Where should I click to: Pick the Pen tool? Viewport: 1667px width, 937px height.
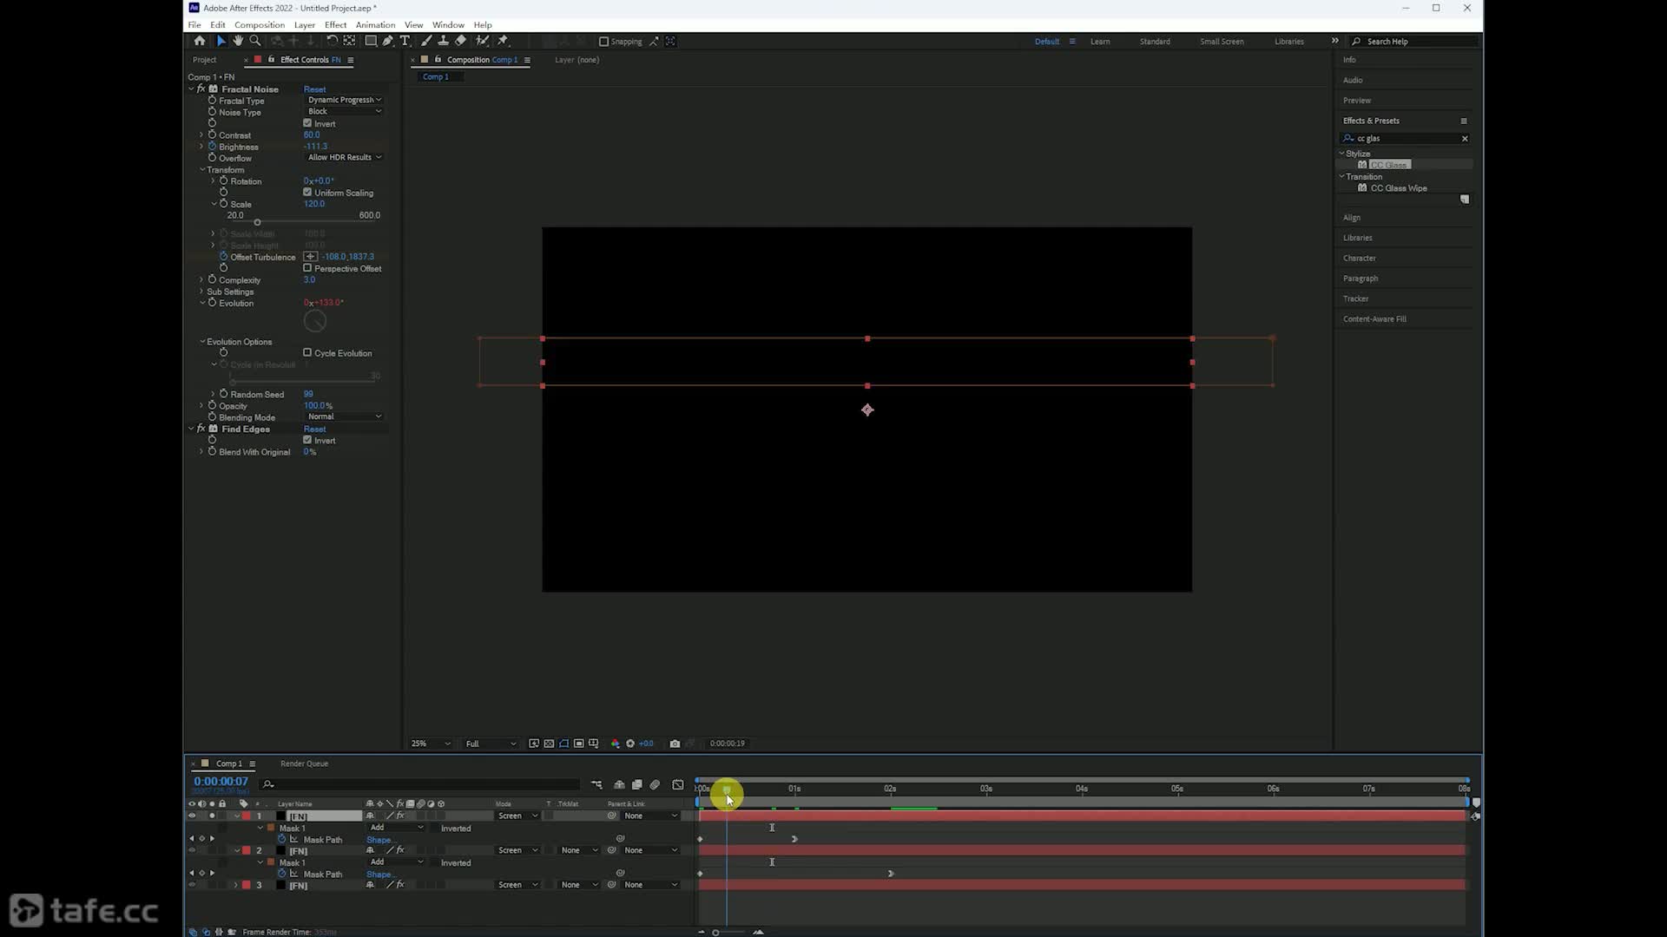388,41
